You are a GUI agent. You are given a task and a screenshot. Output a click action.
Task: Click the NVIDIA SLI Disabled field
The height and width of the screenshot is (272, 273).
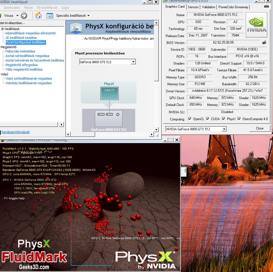point(227,112)
